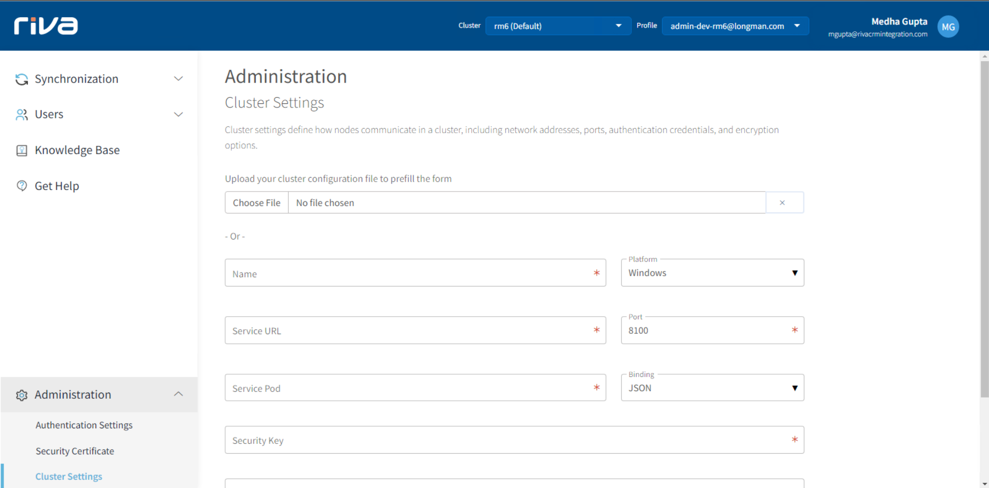The height and width of the screenshot is (488, 989).
Task: Click the mgupta@rivacrmintegration.com email text
Action: pyautogui.click(x=877, y=34)
